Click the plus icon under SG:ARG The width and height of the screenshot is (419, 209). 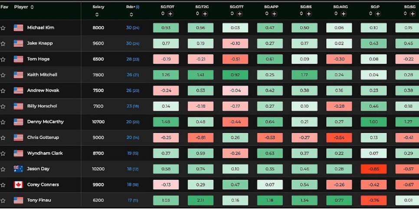click(x=343, y=14)
